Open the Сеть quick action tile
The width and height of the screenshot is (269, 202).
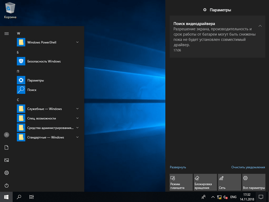229,182
